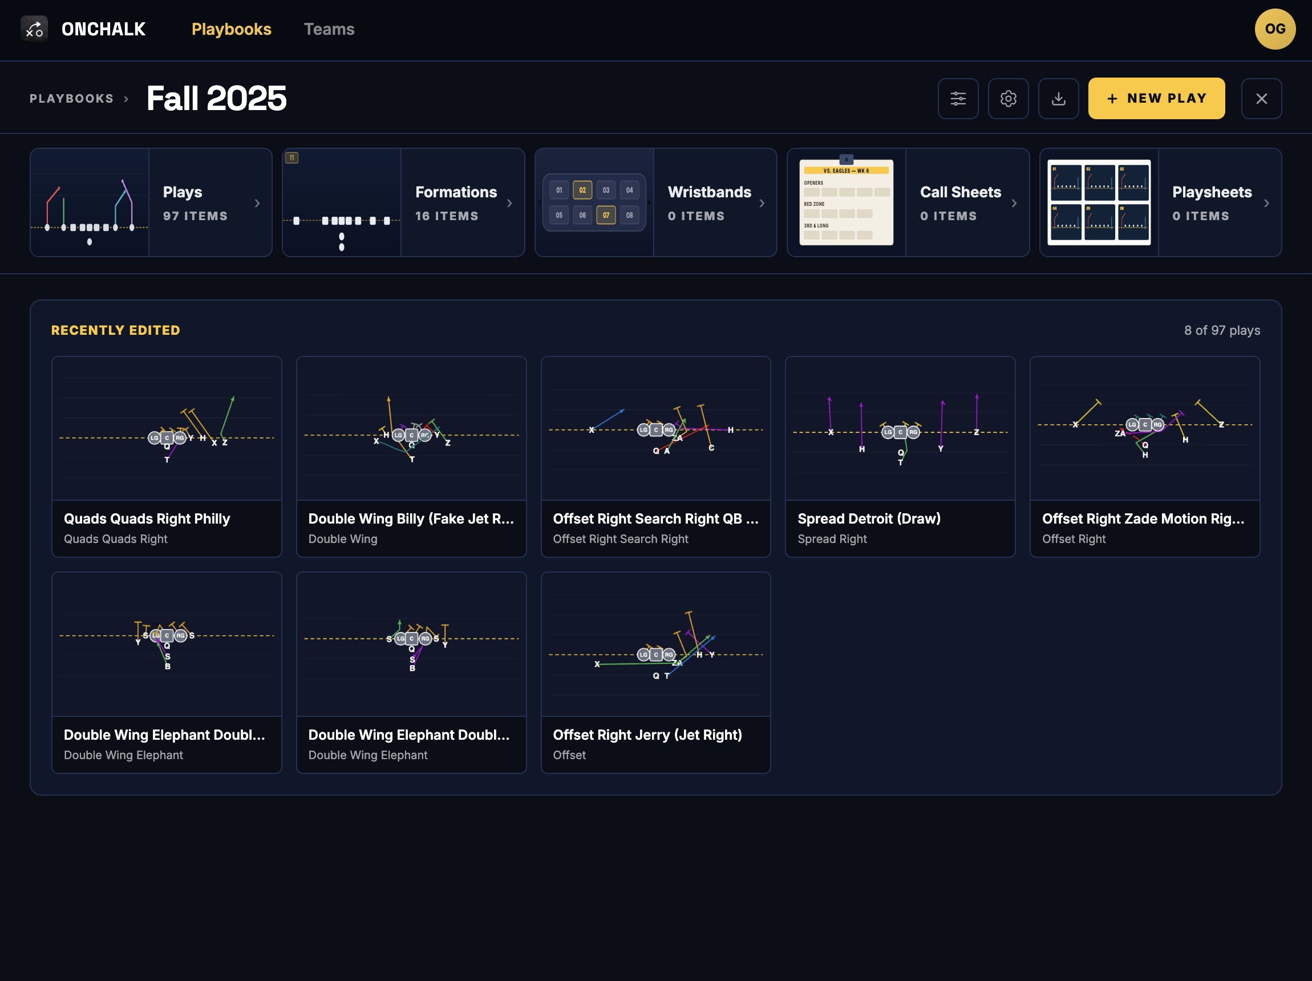This screenshot has width=1312, height=981.
Task: Open the filter sliders icon button
Action: [958, 99]
